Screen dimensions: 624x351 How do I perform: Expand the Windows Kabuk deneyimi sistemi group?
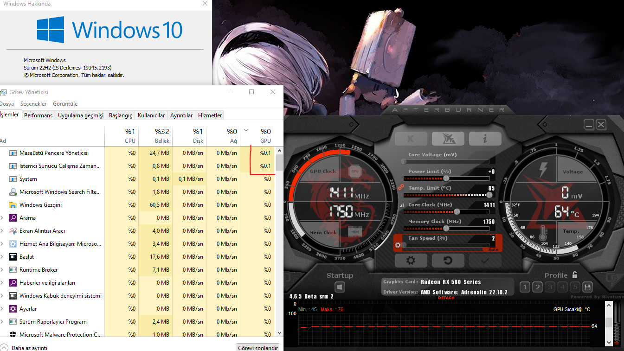coord(2,296)
